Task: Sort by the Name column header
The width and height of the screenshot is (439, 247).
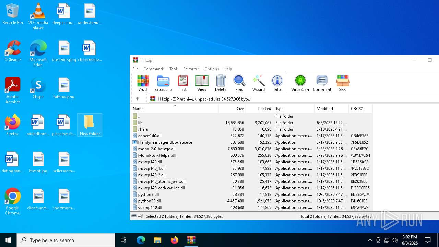Action: pos(174,109)
